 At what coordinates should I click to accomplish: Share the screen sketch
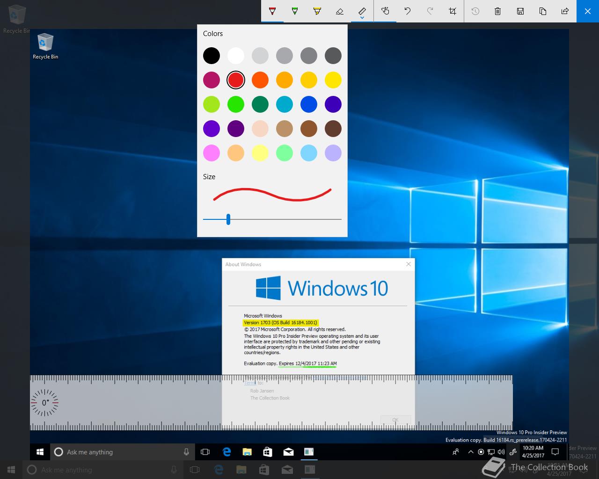pos(565,11)
